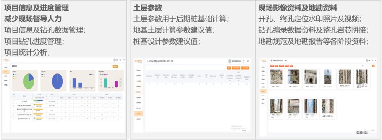Click the leftmost orange button above the soil parameters table

point(229,68)
